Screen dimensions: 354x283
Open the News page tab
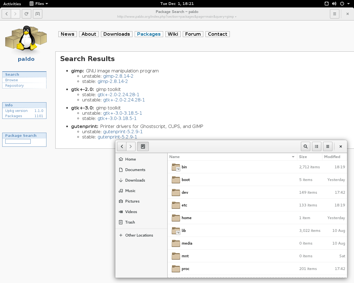(67, 34)
